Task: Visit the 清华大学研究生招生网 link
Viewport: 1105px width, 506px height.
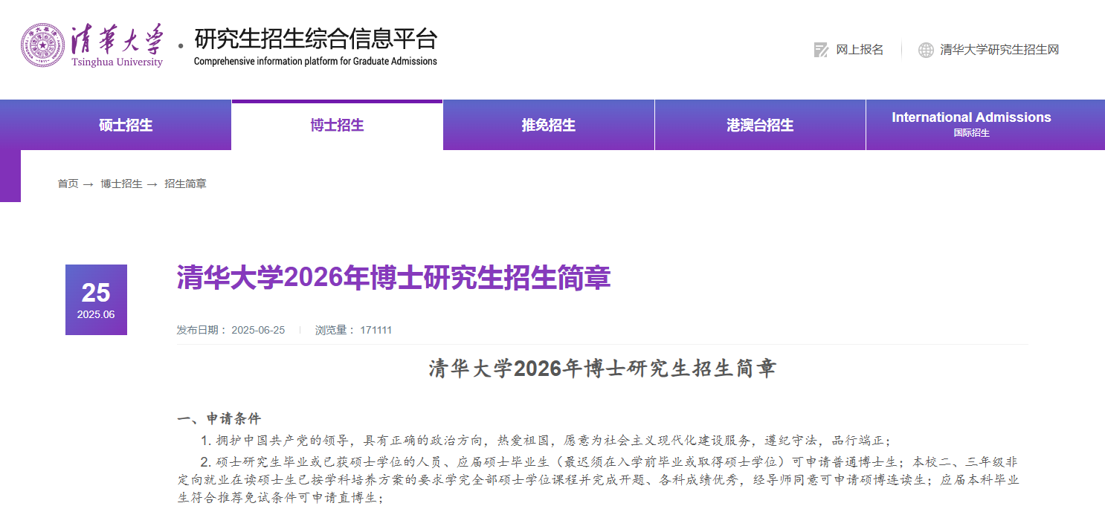Action: pos(999,50)
